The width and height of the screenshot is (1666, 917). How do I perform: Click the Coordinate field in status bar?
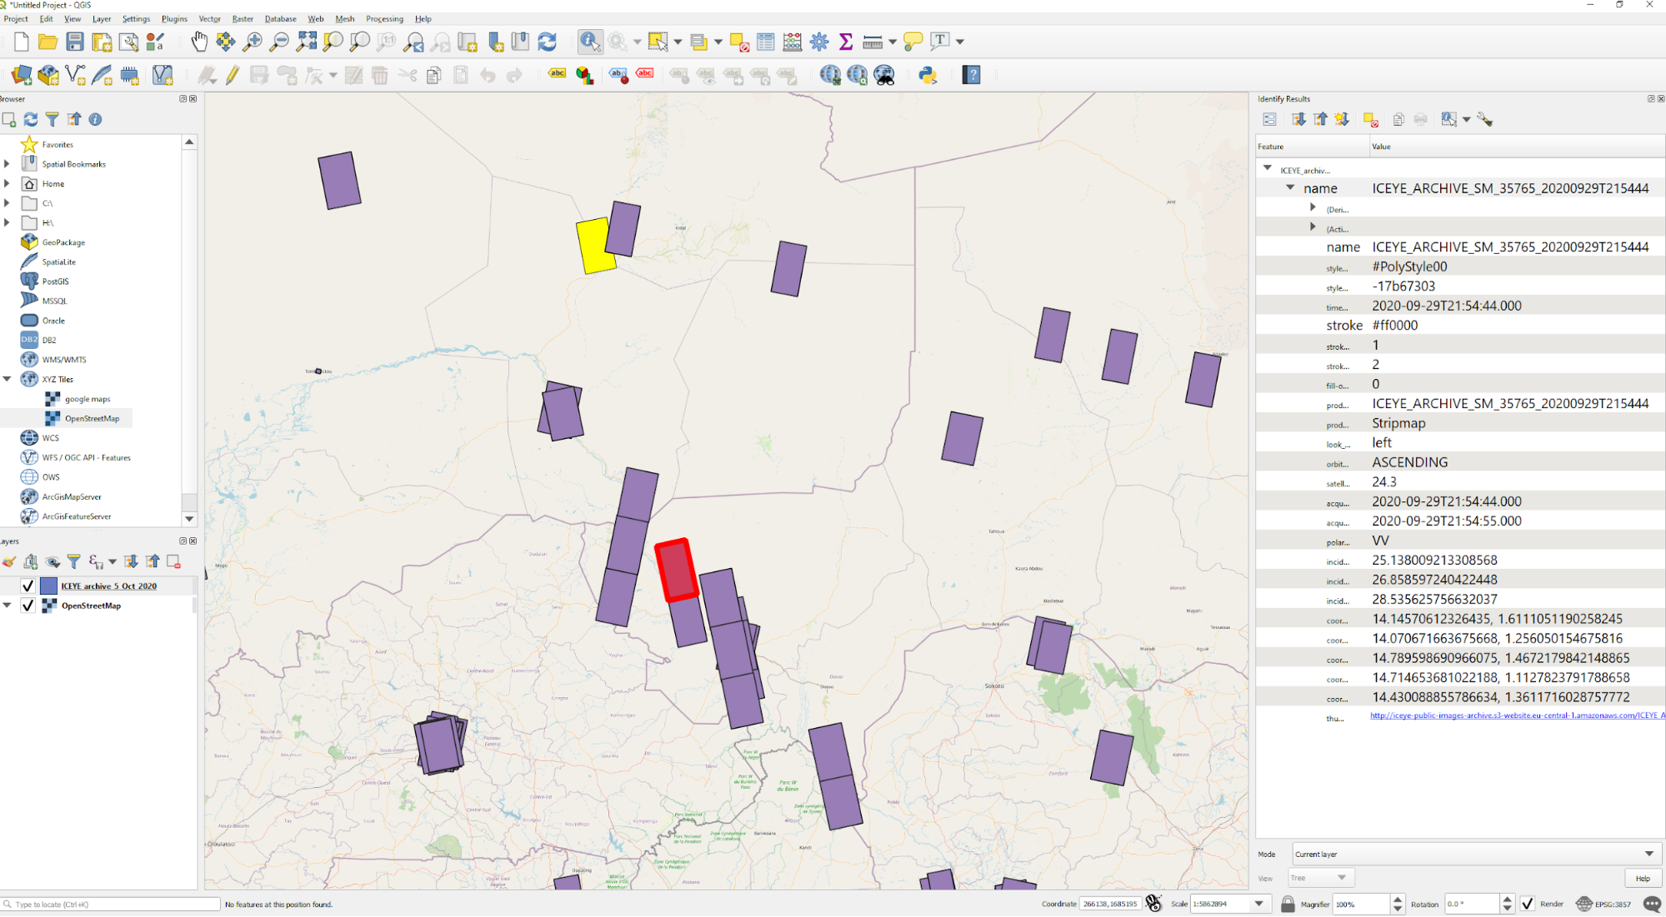pos(1109,904)
